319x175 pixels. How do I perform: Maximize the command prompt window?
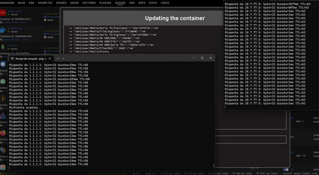coord(202,58)
